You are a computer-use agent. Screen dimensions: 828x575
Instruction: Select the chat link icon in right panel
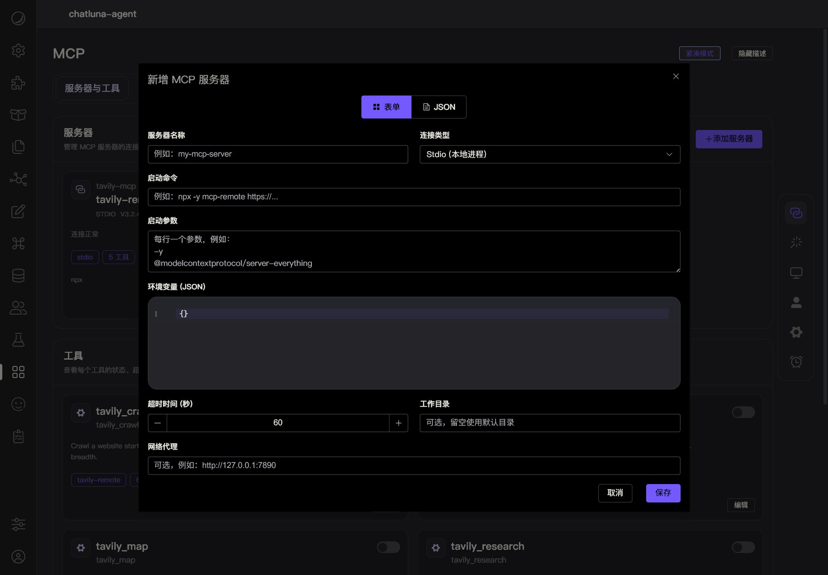(796, 213)
